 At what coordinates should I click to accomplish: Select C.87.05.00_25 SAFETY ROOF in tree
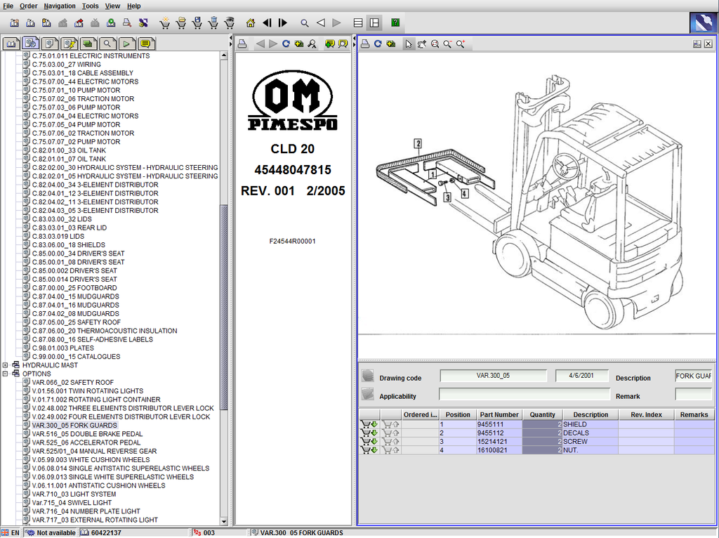[76, 322]
